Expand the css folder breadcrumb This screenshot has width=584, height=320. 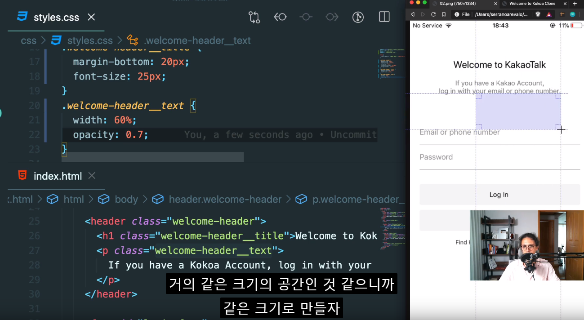point(29,40)
